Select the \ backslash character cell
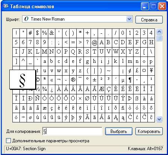Viewport: 168px width, 155px height. click(151, 52)
